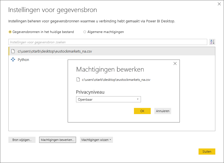This screenshot has height=163, width=224.
Task: Click the Python connector icon
Action: tap(12, 60)
